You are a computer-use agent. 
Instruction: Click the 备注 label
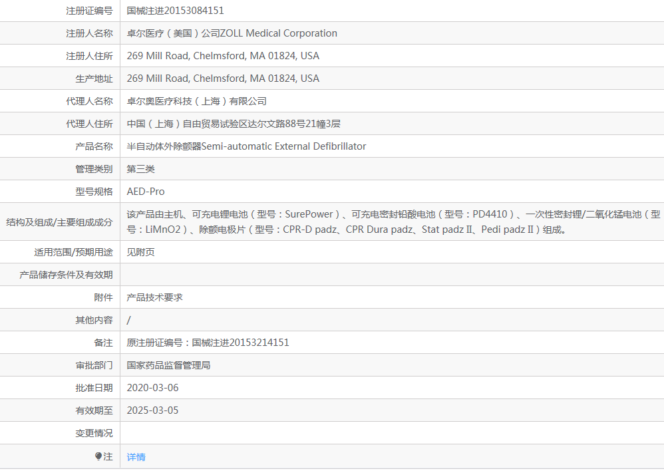[x=103, y=343]
